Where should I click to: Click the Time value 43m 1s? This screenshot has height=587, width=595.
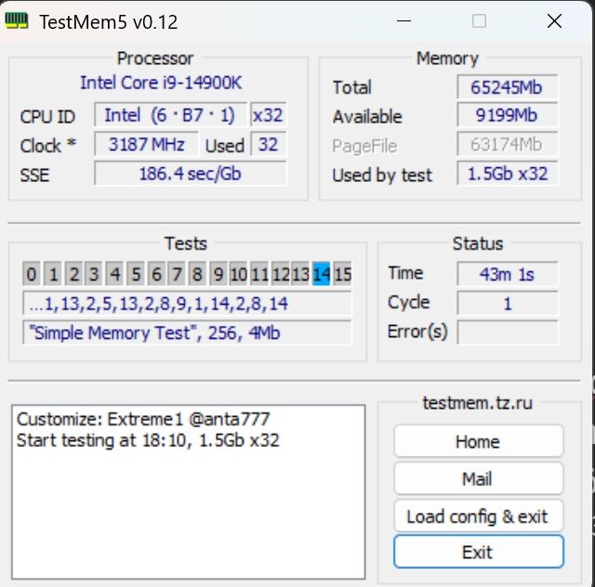click(508, 274)
